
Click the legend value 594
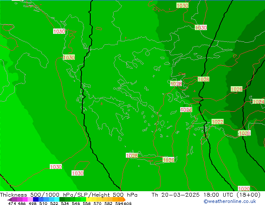pos(119,203)
